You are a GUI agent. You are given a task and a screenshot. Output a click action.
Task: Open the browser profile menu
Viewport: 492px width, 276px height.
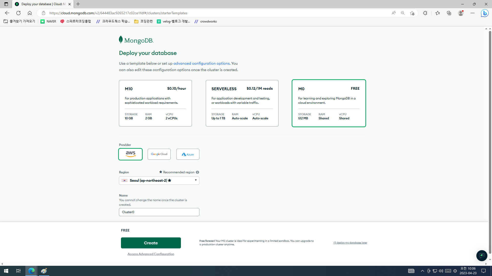tap(461, 13)
